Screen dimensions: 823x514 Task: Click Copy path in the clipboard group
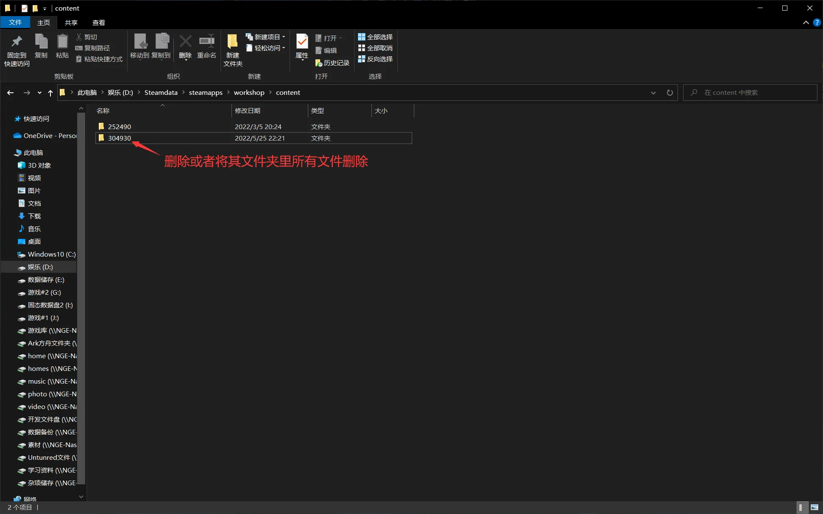(x=92, y=48)
